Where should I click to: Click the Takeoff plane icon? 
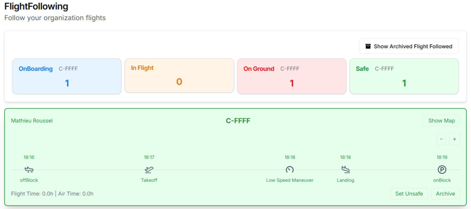pyautogui.click(x=149, y=169)
